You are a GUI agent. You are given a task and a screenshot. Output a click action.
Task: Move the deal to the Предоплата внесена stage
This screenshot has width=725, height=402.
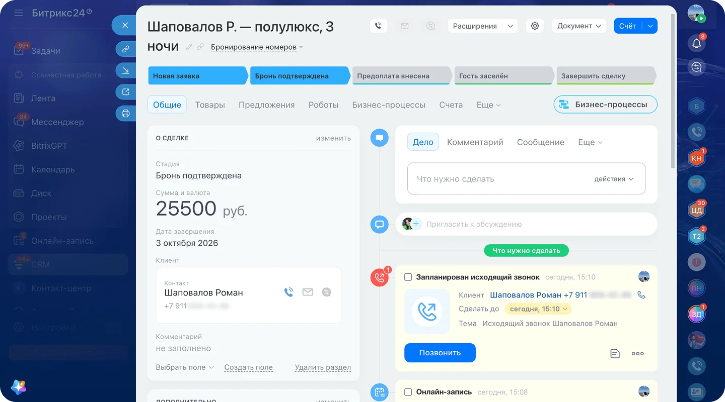pyautogui.click(x=402, y=76)
